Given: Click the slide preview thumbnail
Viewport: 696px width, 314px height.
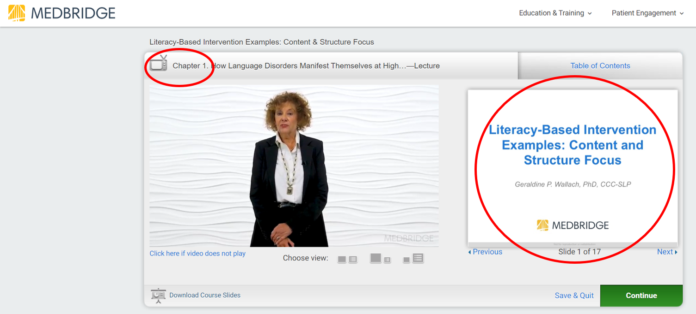Looking at the screenshot, I should click(573, 168).
